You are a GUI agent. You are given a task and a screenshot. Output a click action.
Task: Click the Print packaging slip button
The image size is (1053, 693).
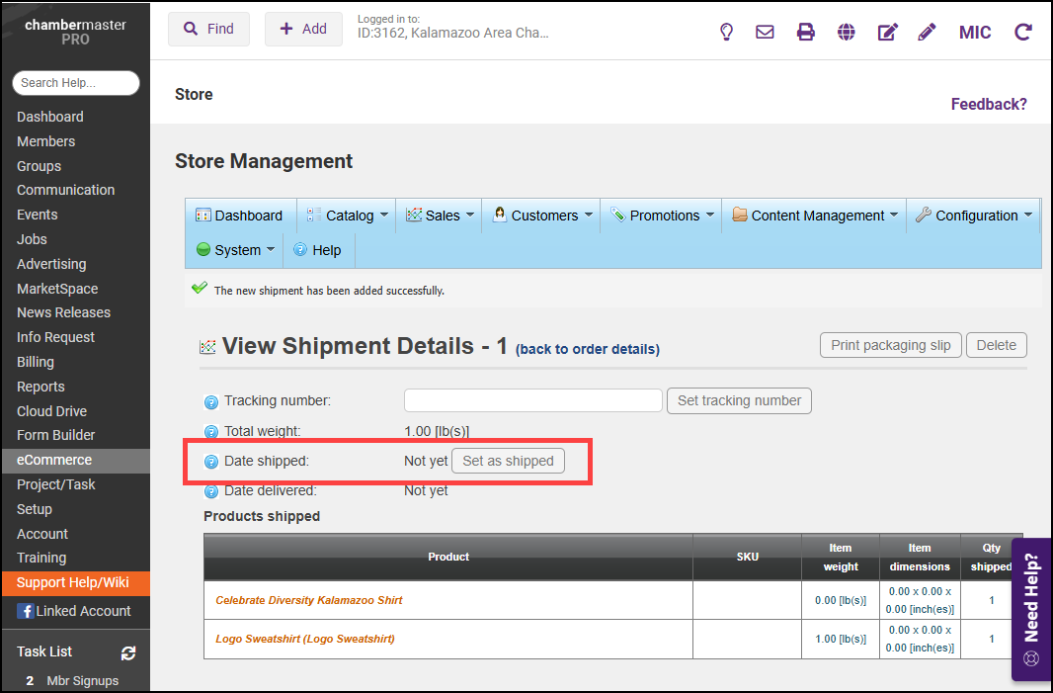click(x=890, y=345)
